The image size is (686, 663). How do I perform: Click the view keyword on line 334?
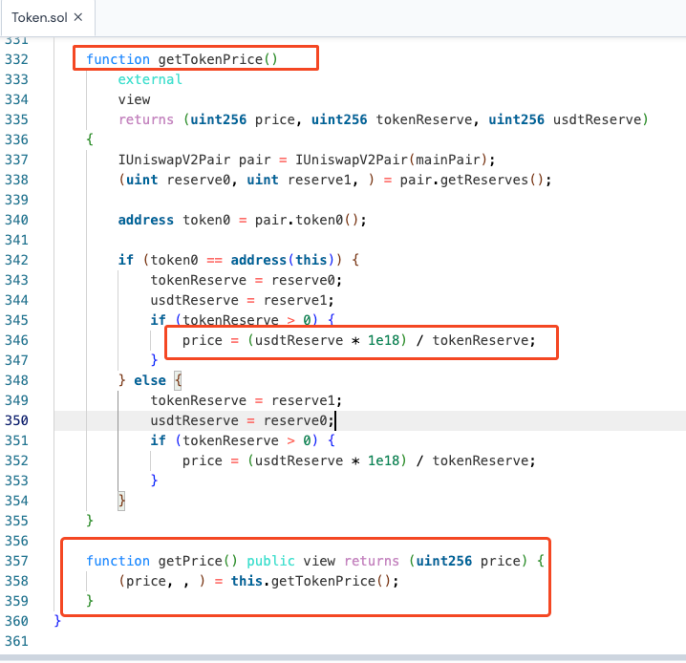click(134, 99)
